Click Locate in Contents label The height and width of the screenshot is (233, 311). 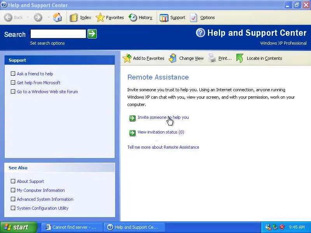(x=264, y=58)
